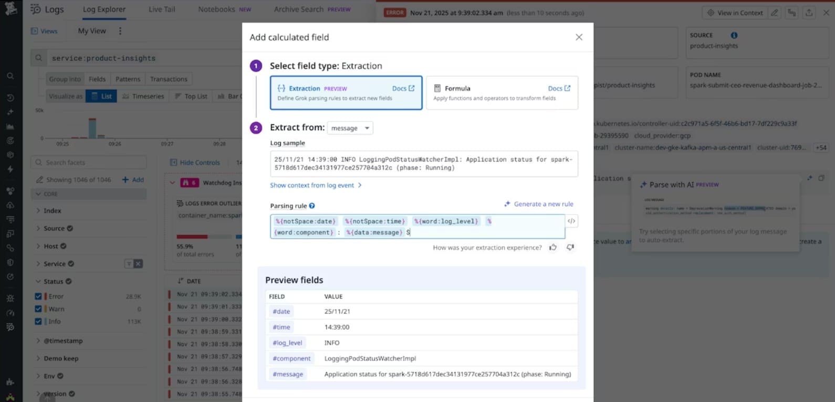Click the info icon next to SOURCE
Image resolution: width=835 pixels, height=402 pixels.
tap(734, 35)
